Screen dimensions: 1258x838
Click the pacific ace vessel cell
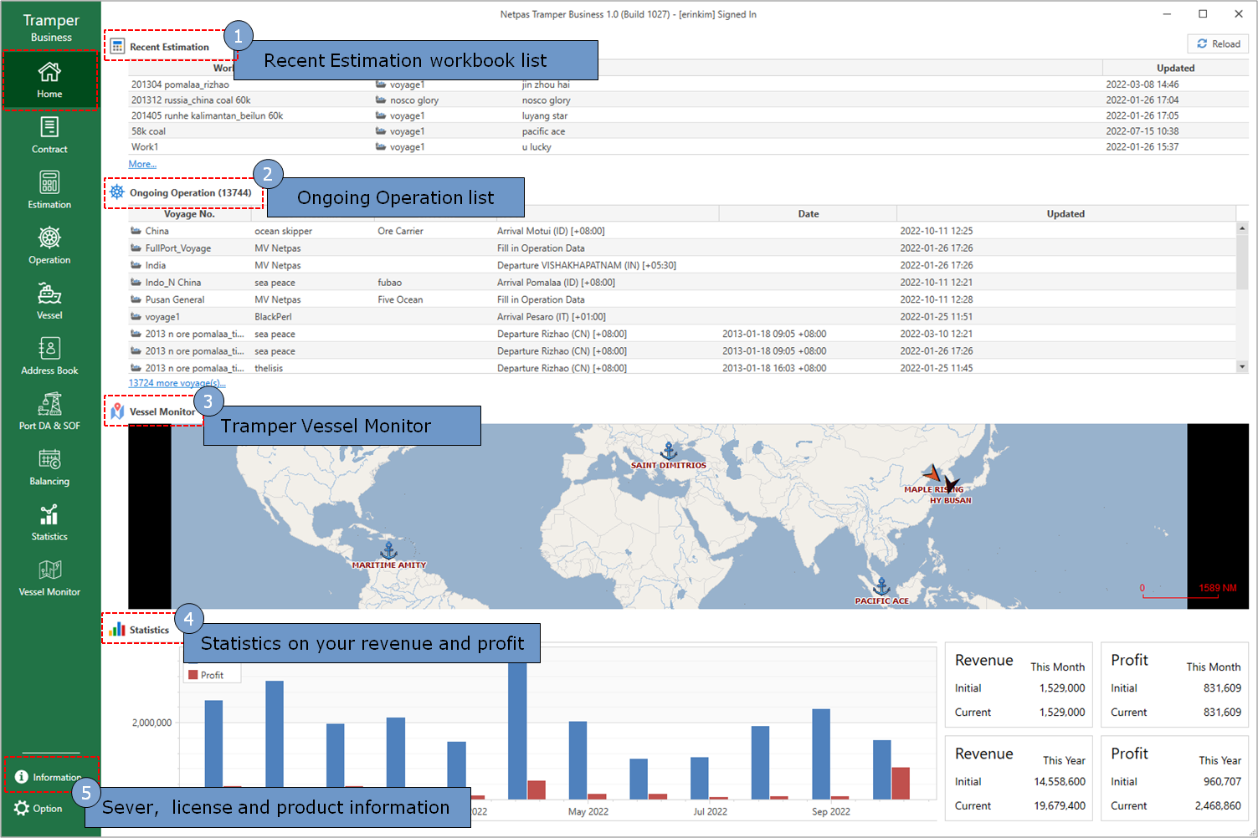pyautogui.click(x=543, y=131)
